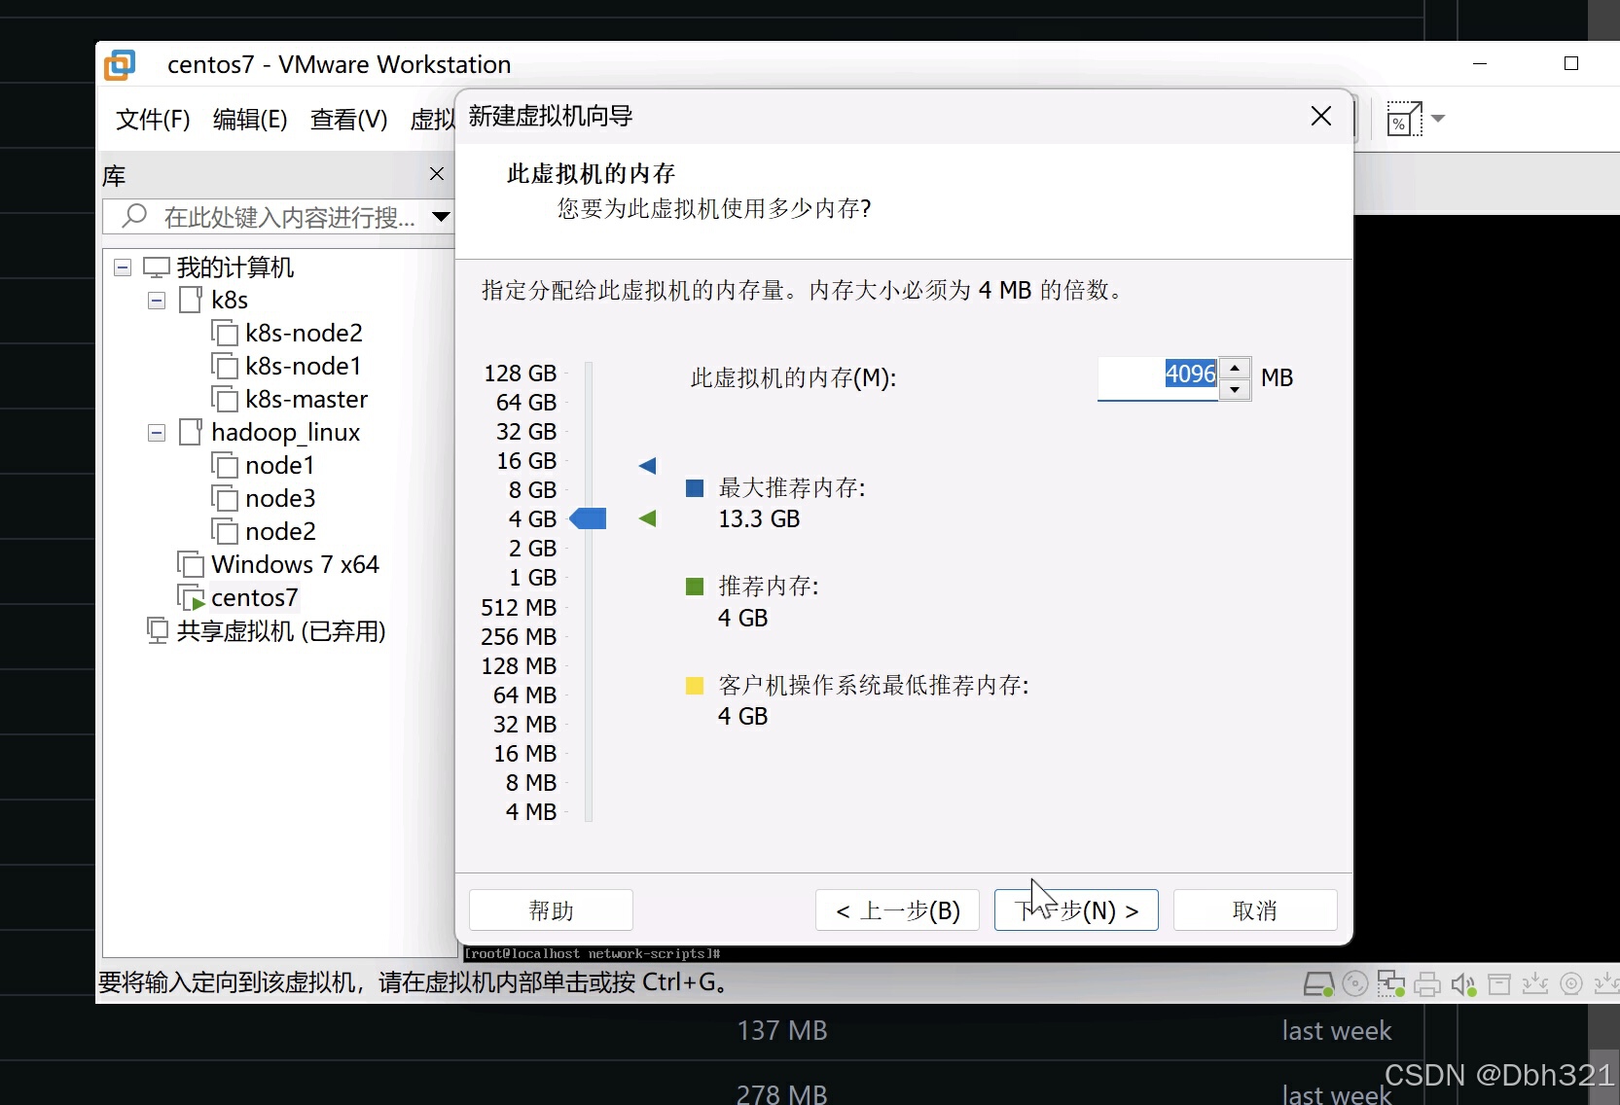Viewport: 1620px width, 1105px height.
Task: Click the node3 VM icon
Action: [x=225, y=498]
